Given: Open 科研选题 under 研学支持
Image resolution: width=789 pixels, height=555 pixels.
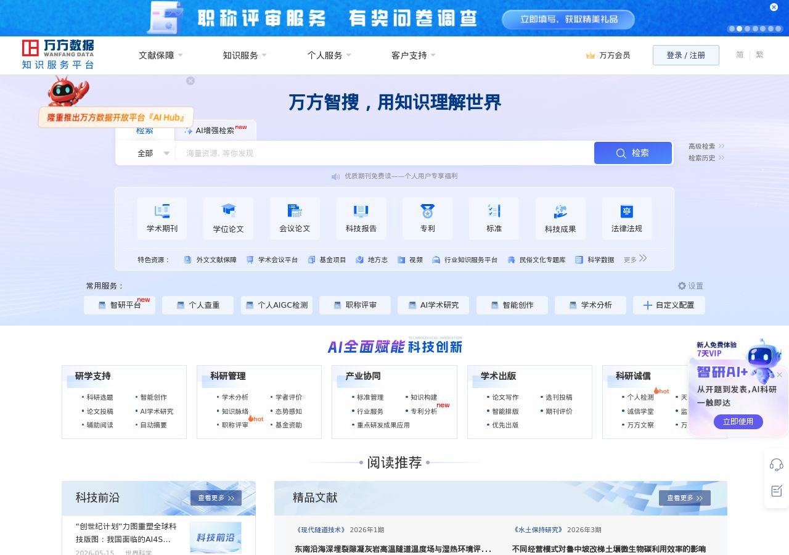Looking at the screenshot, I should (x=100, y=397).
